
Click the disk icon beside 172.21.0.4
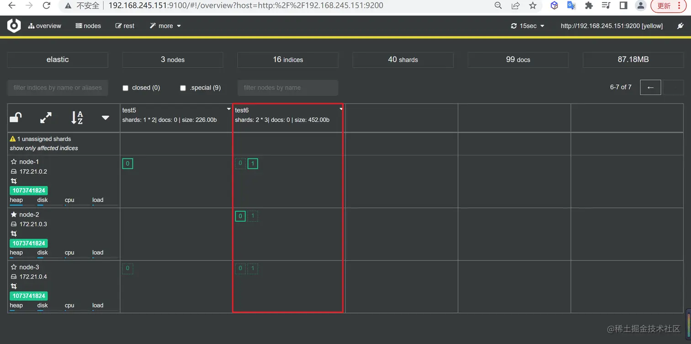coord(14,276)
